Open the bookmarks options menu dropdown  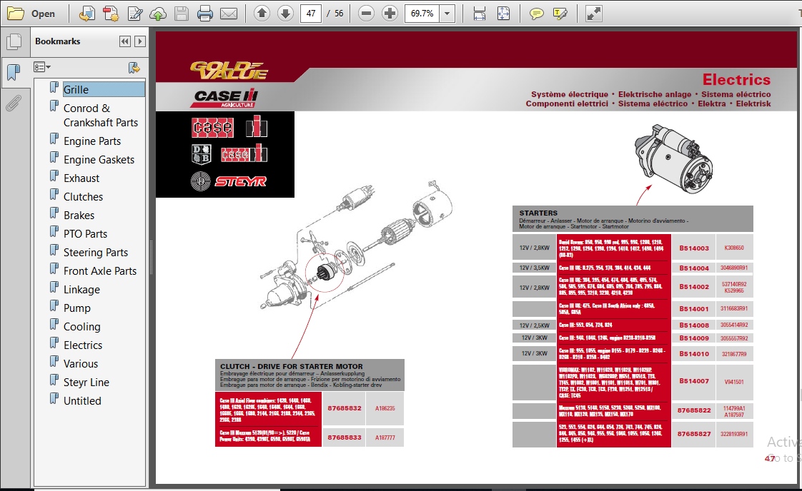pyautogui.click(x=42, y=67)
